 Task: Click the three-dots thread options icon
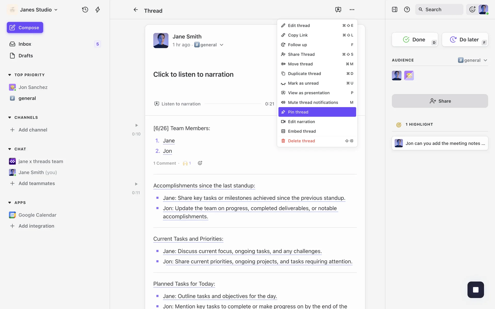(352, 10)
